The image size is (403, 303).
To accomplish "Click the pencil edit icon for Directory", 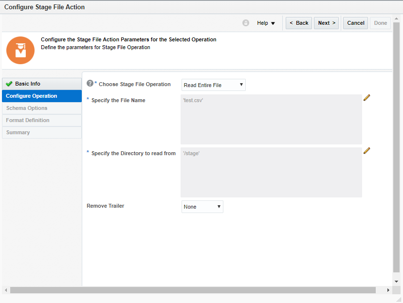I will pos(367,151).
